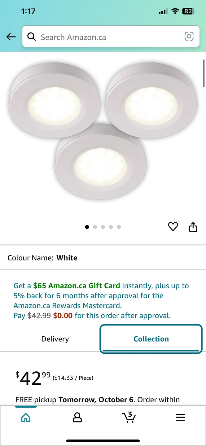The width and height of the screenshot is (206, 446).
Task: Jump to third image page dot
Action: pos(103,227)
